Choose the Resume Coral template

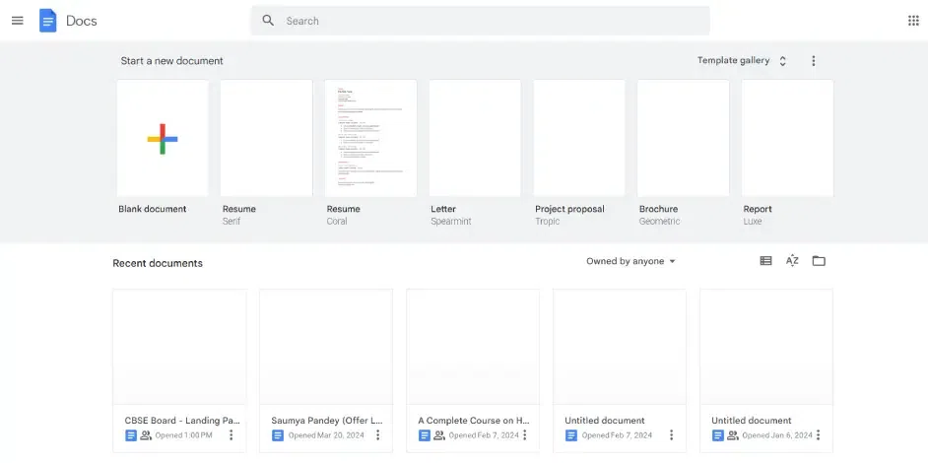point(370,138)
